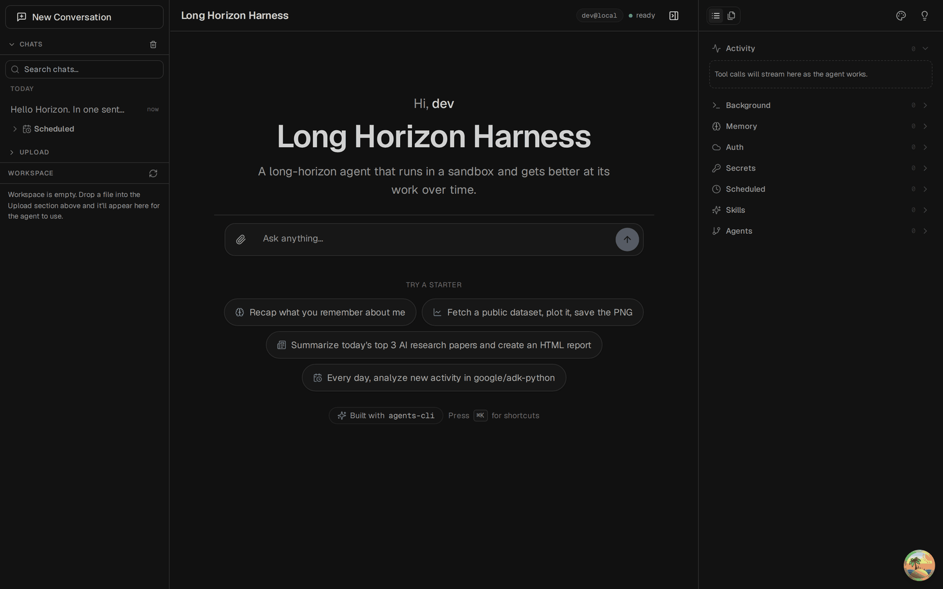Viewport: 943px width, 589px height.
Task: Choose 'Summarize today's top 3 AI research papers' starter
Action: [434, 345]
